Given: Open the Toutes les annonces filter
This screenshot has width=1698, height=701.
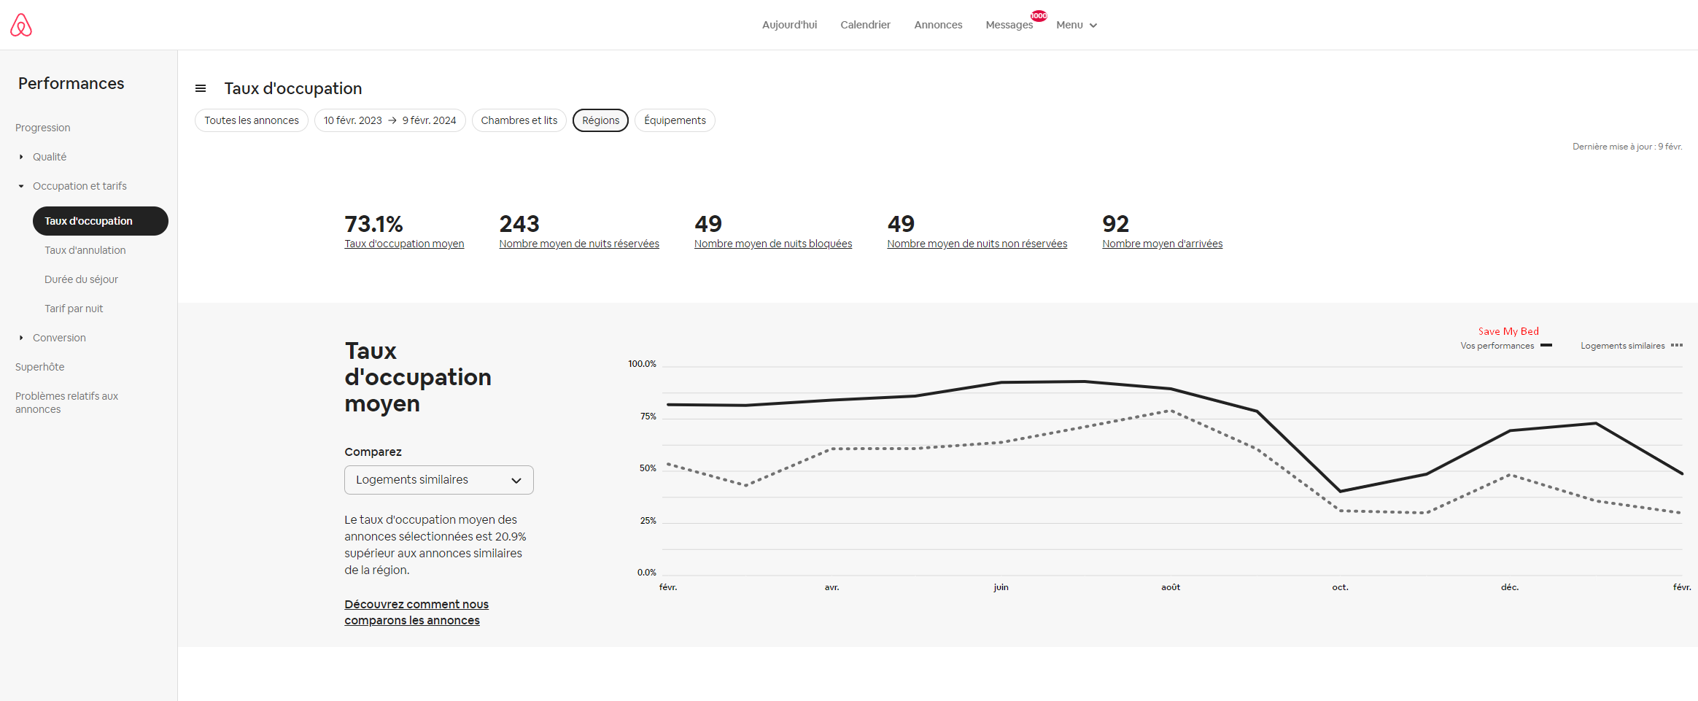Looking at the screenshot, I should [x=251, y=120].
